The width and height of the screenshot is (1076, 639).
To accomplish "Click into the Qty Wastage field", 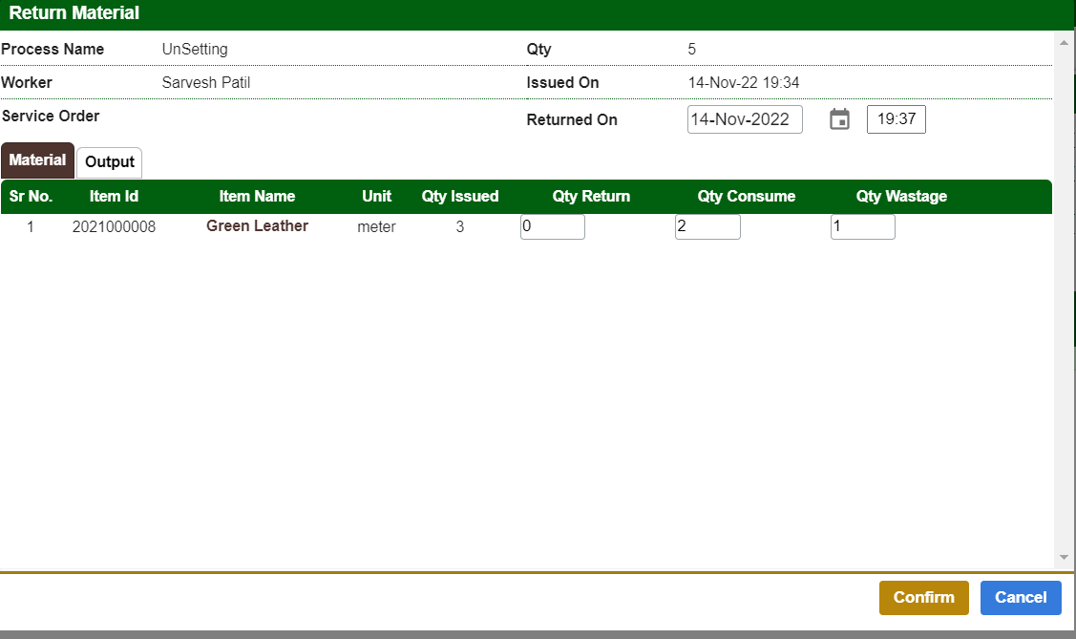I will pyautogui.click(x=862, y=226).
